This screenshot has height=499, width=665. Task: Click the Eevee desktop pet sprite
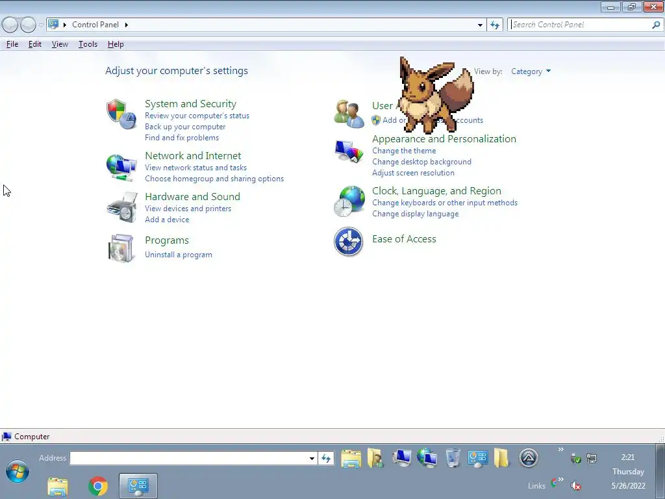point(436,95)
